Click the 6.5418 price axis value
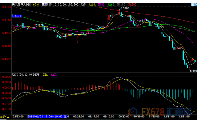Image resolution: width=197 pixels, height=123 pixels. coord(6,6)
